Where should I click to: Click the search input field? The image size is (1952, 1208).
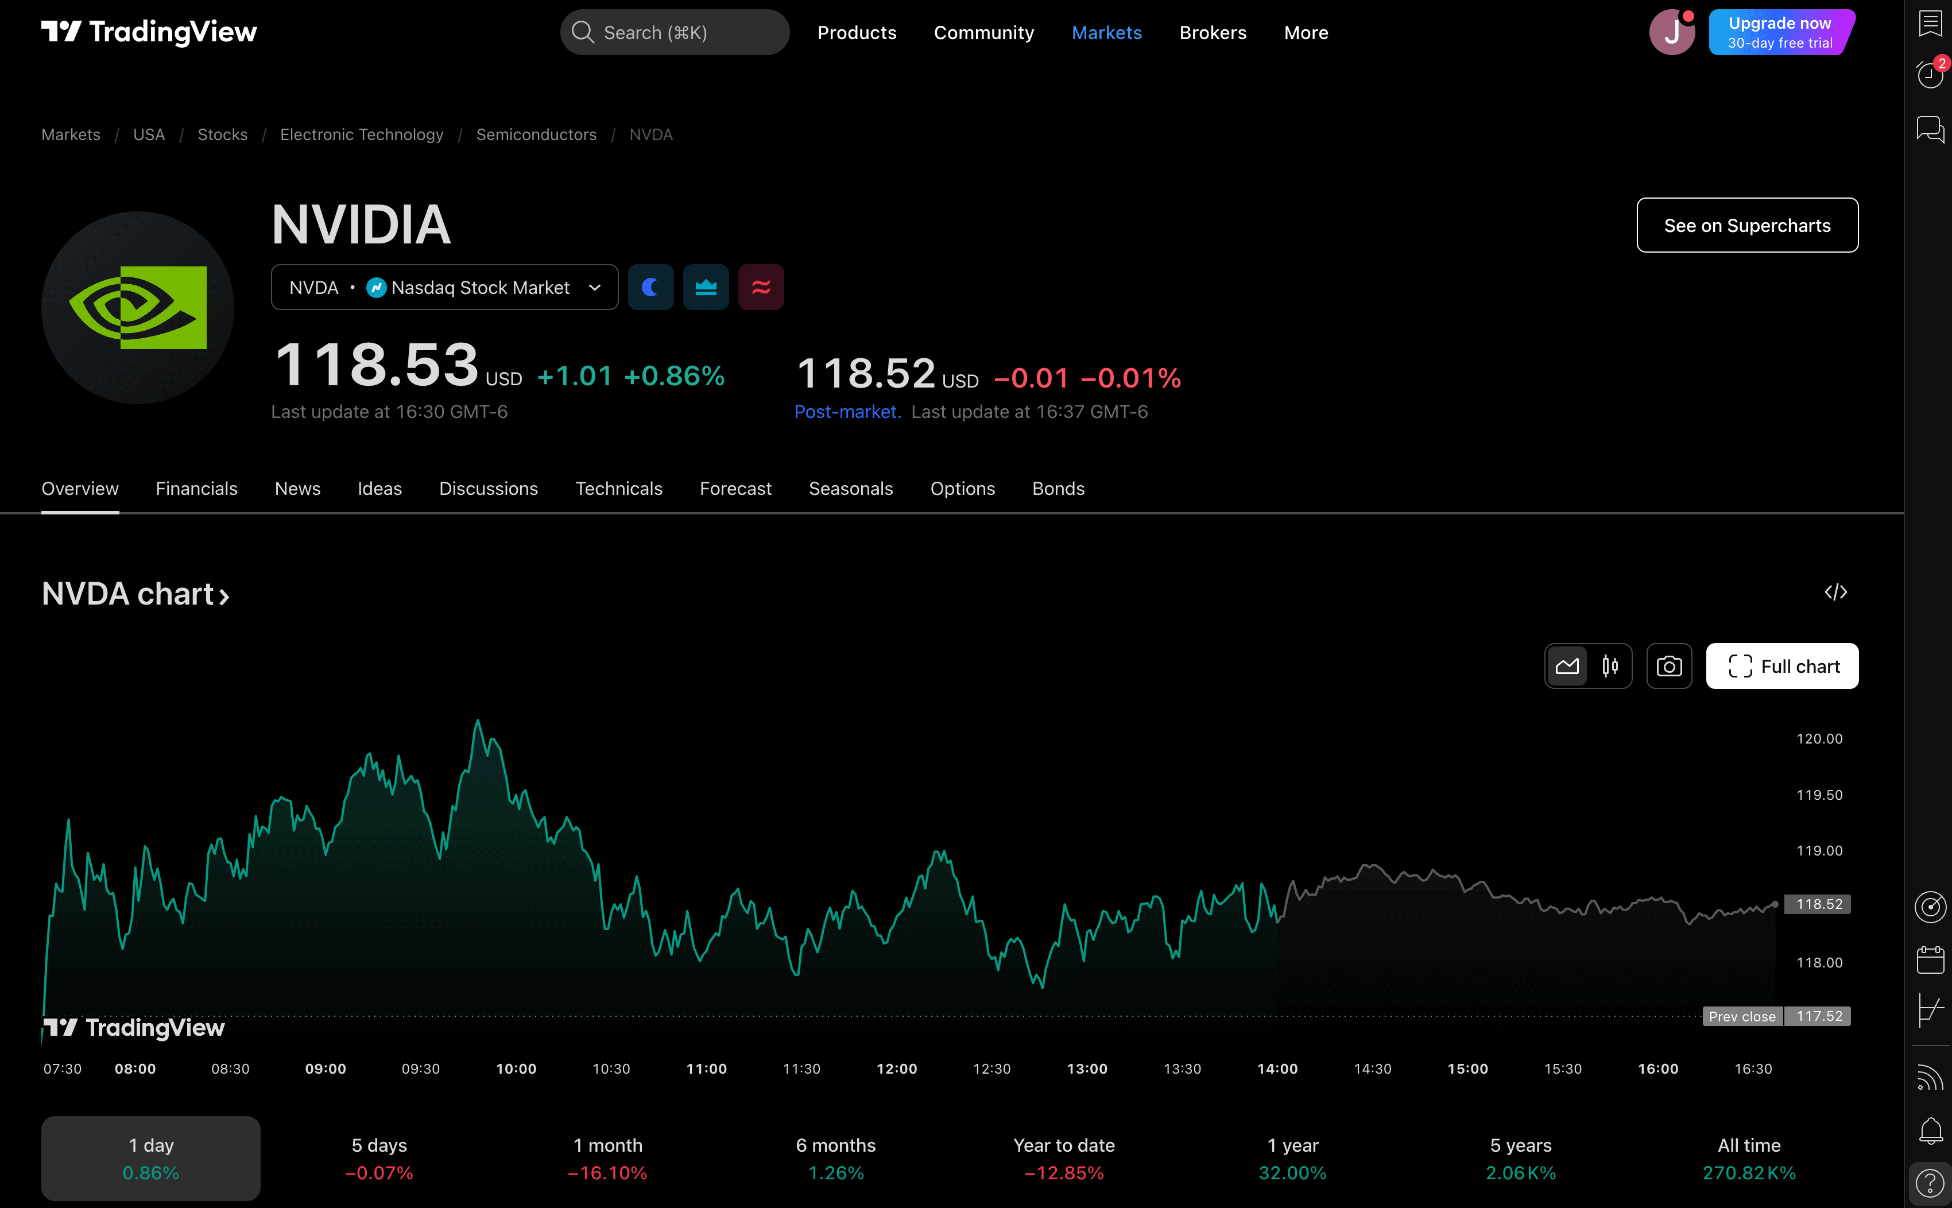click(675, 33)
